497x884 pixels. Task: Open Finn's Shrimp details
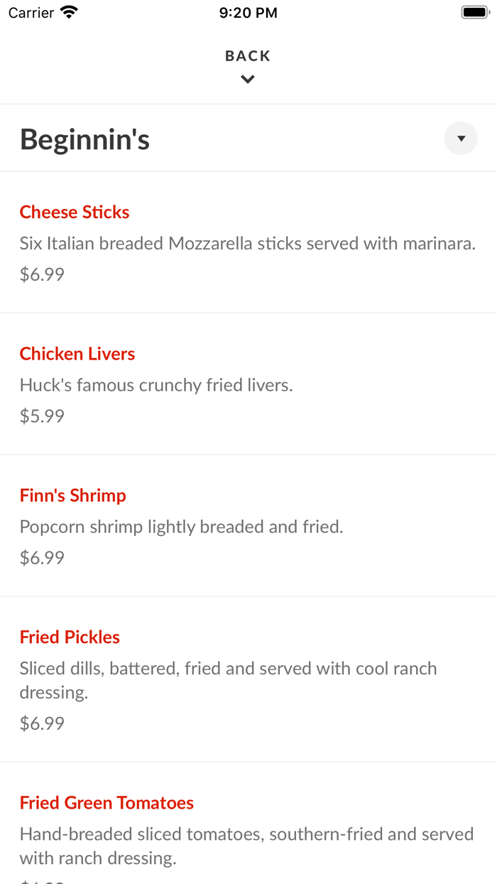(x=72, y=495)
